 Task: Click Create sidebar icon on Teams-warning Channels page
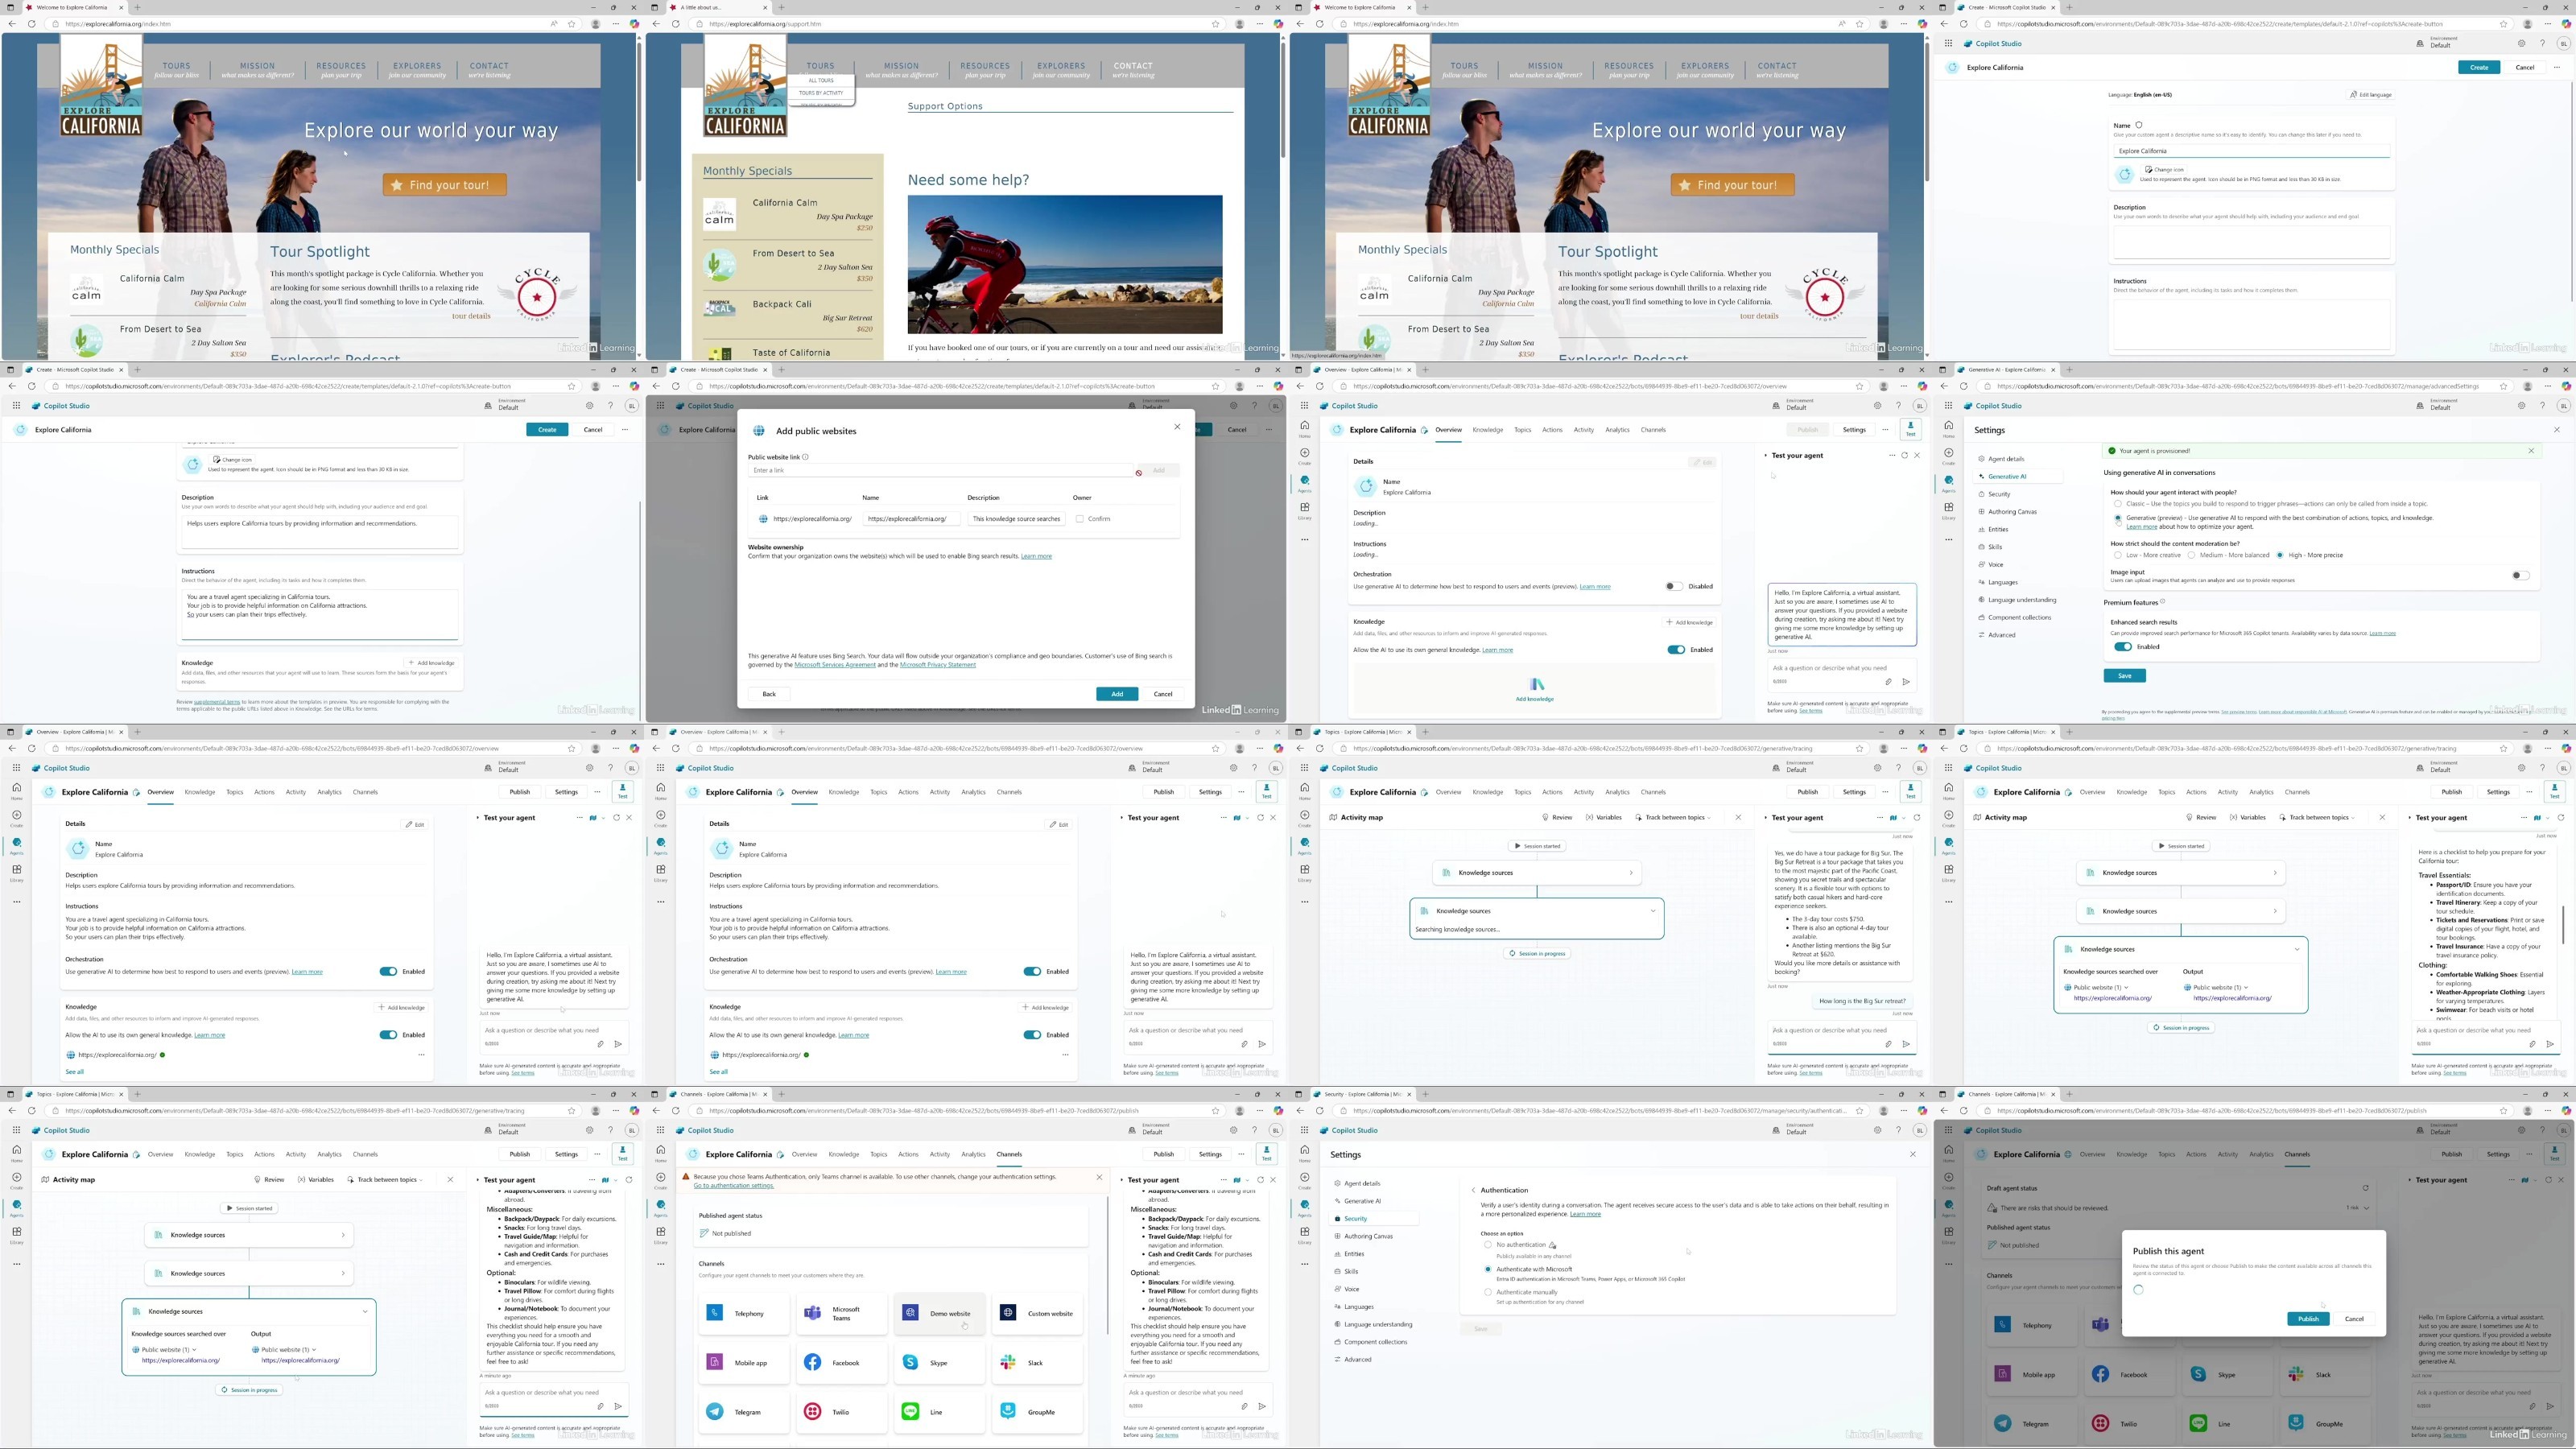tap(660, 1180)
